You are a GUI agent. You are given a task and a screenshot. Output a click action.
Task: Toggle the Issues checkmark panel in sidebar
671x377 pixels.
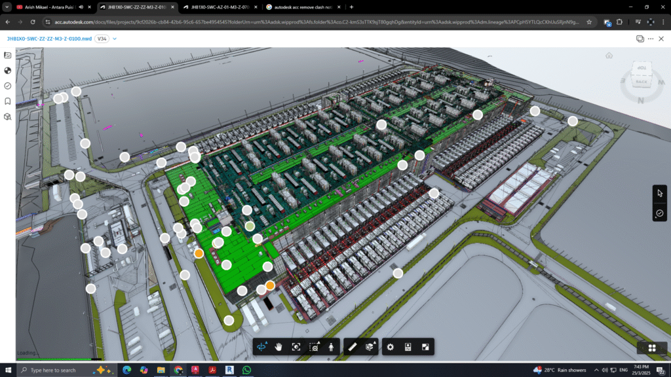pos(8,86)
